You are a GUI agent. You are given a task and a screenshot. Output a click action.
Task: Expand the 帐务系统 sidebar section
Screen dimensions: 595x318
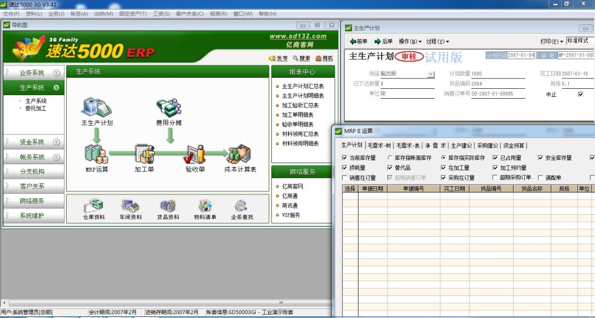point(56,157)
